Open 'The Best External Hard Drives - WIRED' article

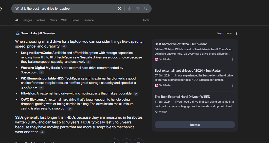coord(182,97)
